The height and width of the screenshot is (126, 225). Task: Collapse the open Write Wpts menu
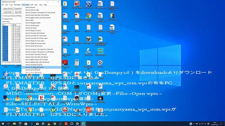tap(26, 5)
